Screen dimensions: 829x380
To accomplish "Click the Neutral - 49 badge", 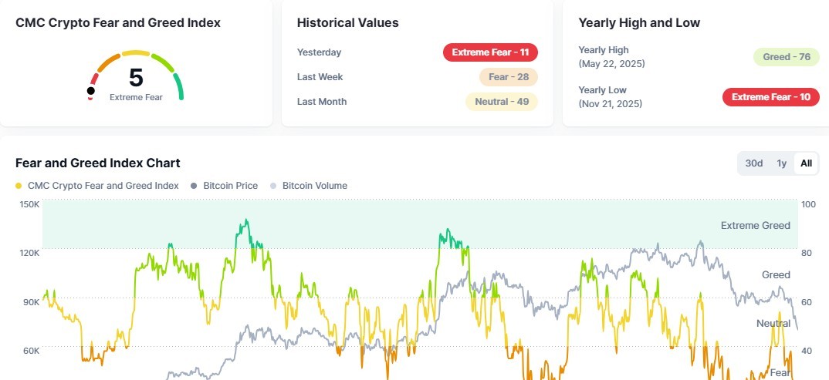I will pyautogui.click(x=501, y=102).
